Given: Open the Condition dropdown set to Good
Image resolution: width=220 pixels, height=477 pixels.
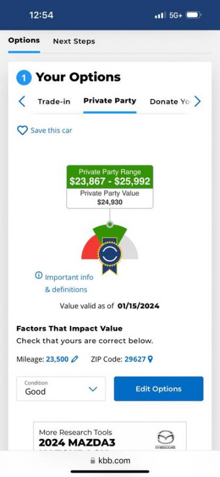Looking at the screenshot, I should click(x=61, y=389).
